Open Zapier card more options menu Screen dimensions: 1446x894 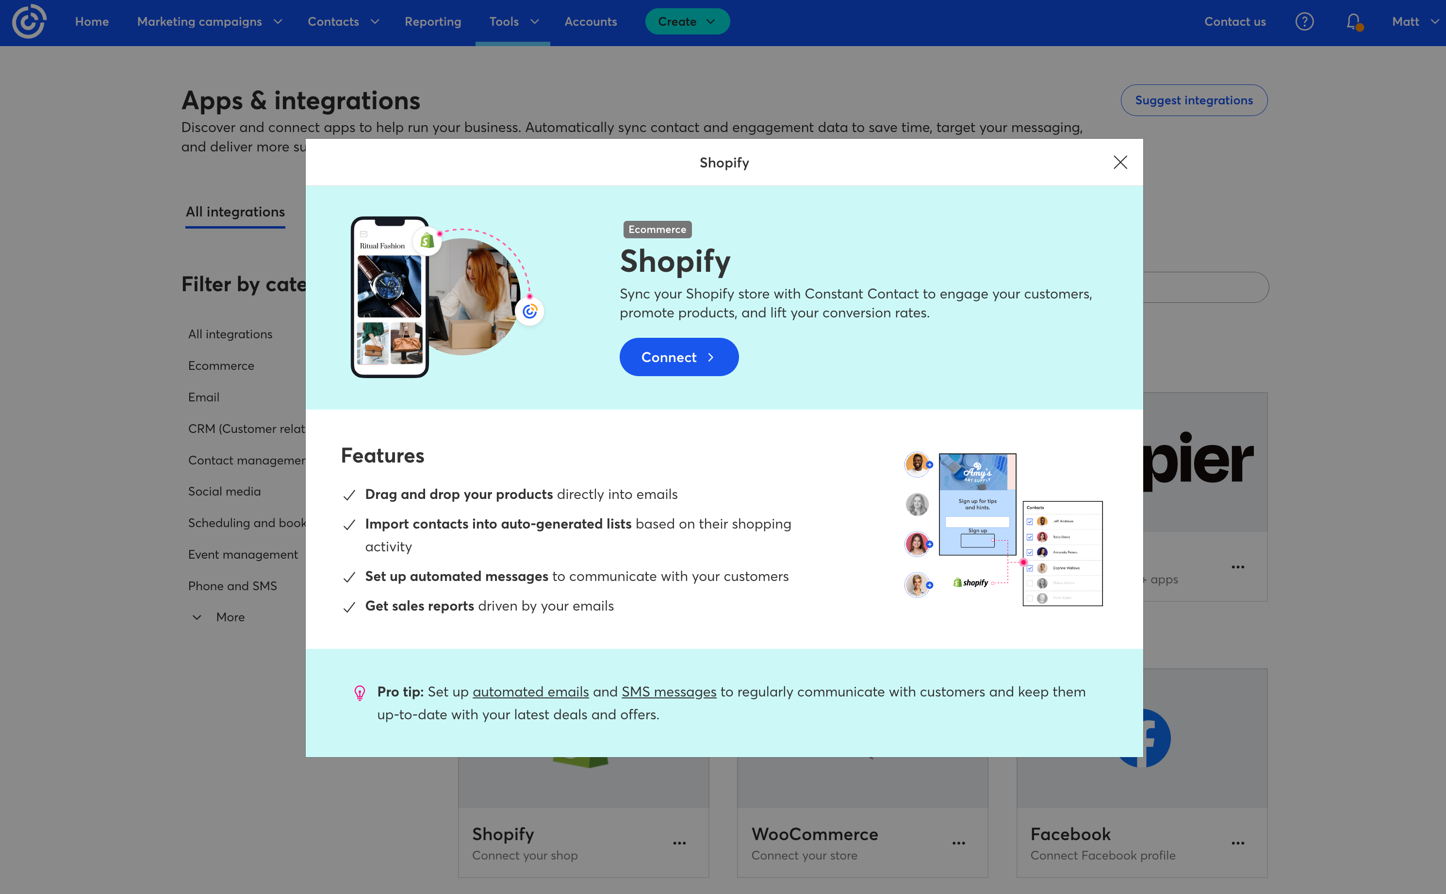coord(1237,567)
